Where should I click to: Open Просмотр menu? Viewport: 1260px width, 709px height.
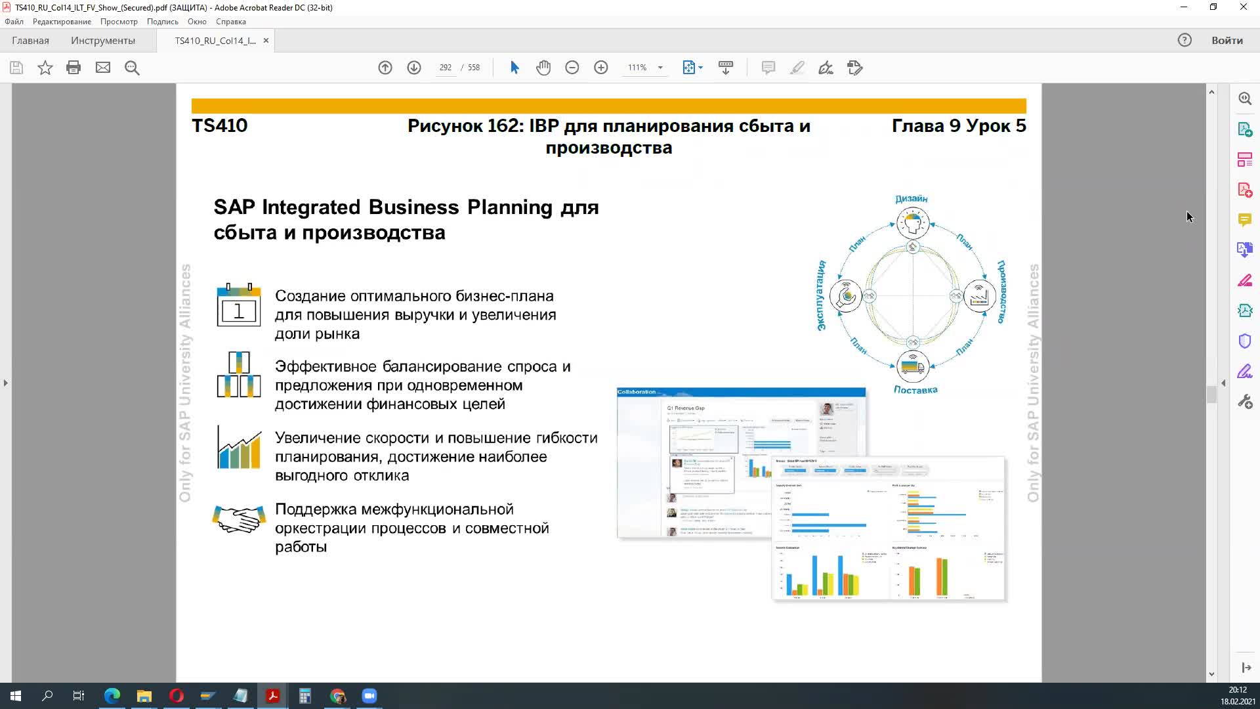click(x=119, y=22)
